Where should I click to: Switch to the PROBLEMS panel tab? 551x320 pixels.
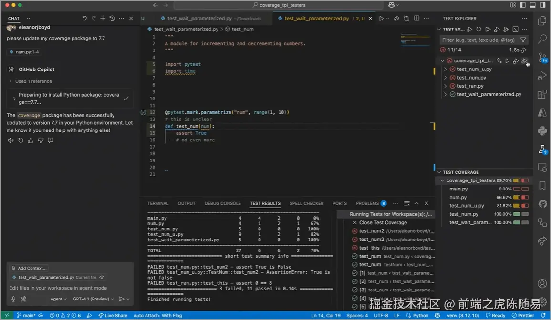coord(367,203)
